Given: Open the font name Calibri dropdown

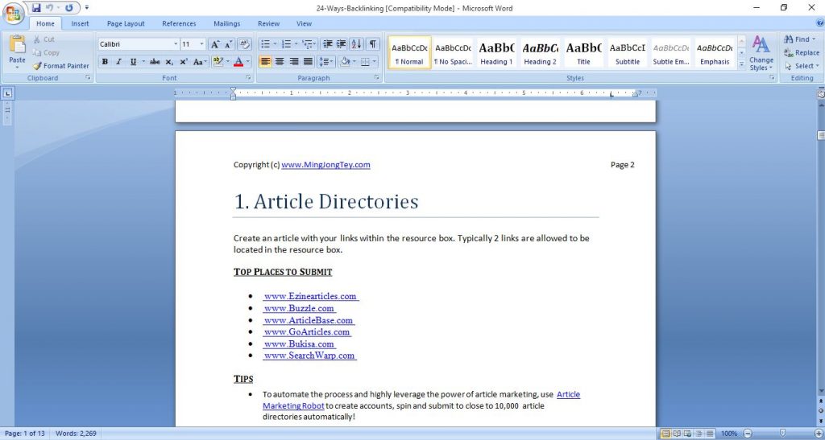Looking at the screenshot, I should point(176,44).
